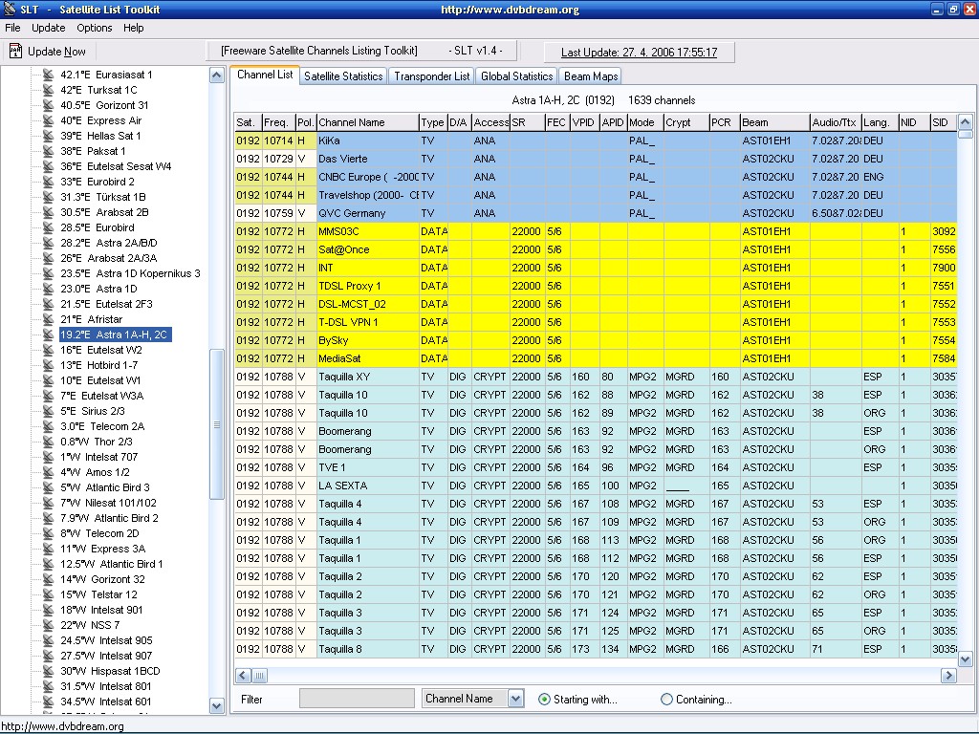Open the Help menu
Image resolution: width=979 pixels, height=734 pixels.
pyautogui.click(x=133, y=28)
